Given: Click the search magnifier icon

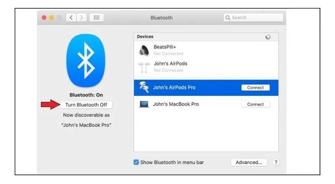Looking at the screenshot, I should click(228, 18).
